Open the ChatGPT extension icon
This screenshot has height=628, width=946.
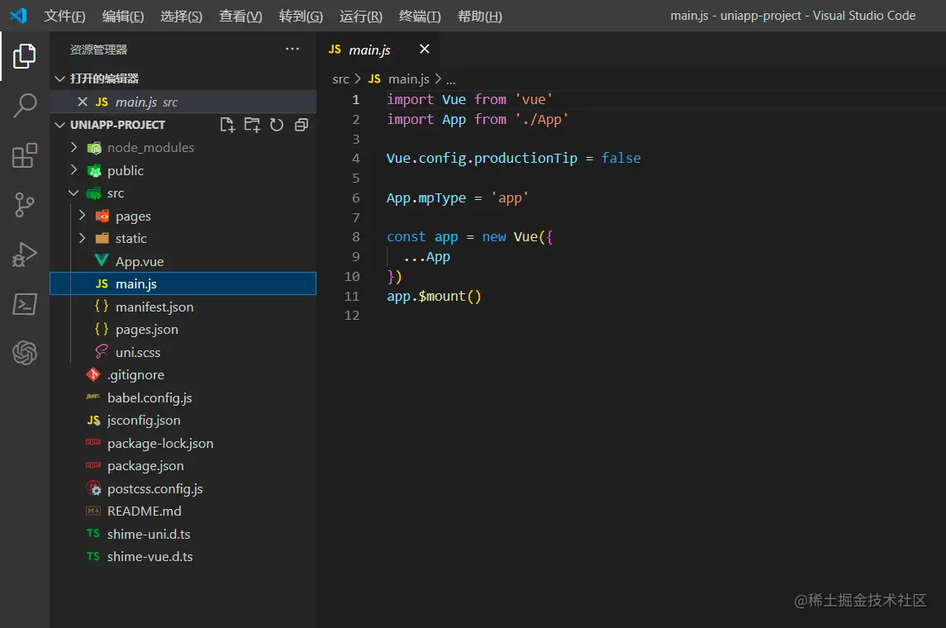(25, 353)
